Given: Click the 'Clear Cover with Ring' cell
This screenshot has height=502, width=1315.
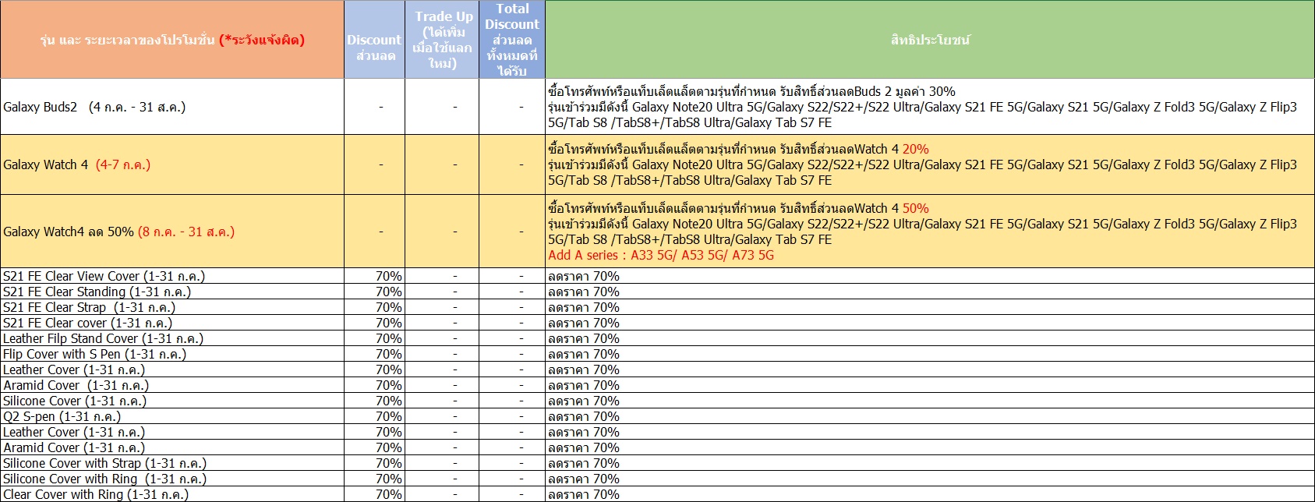Looking at the screenshot, I should click(x=172, y=494).
